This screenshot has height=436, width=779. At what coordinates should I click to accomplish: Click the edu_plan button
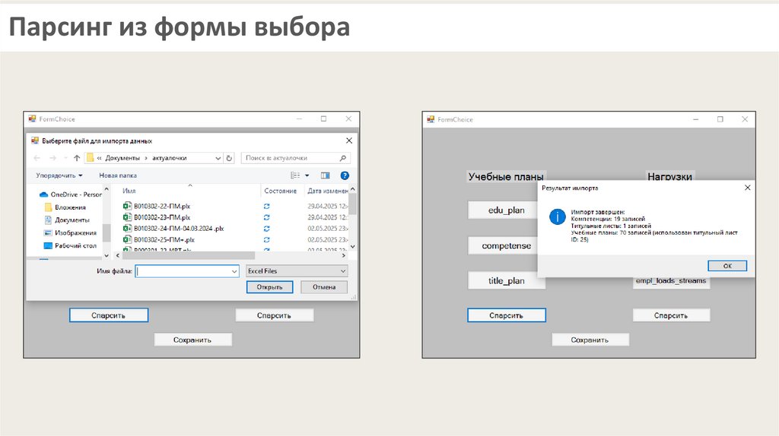click(x=504, y=210)
